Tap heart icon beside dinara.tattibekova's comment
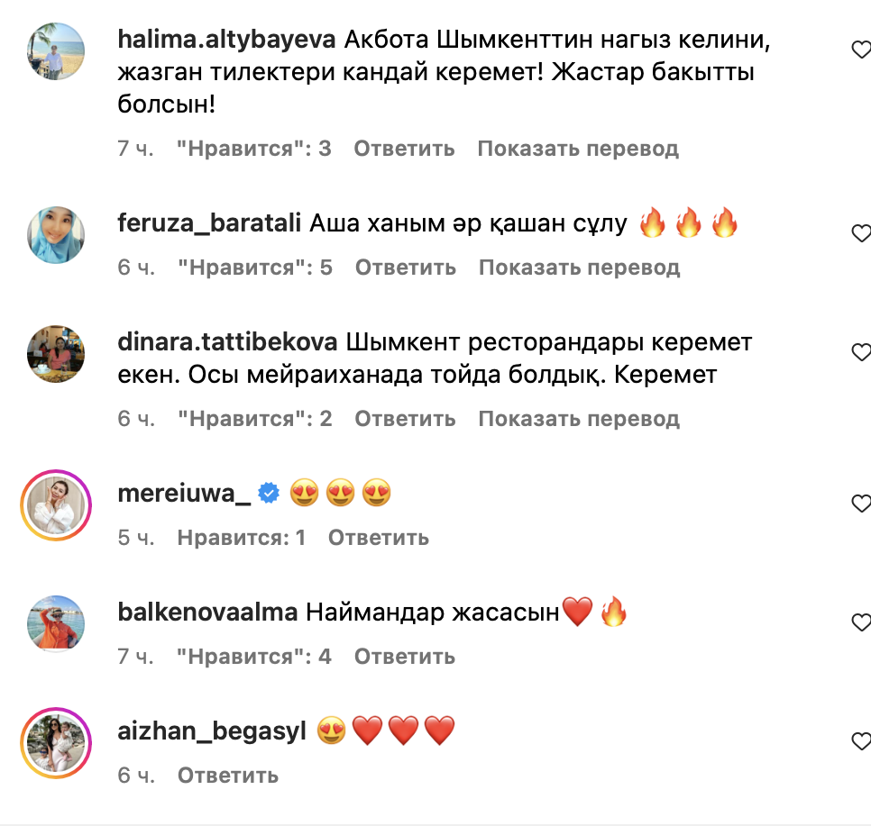 (x=862, y=352)
